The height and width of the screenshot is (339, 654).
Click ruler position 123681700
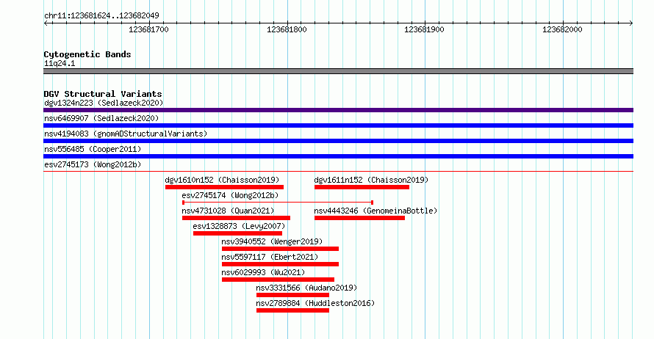point(149,29)
